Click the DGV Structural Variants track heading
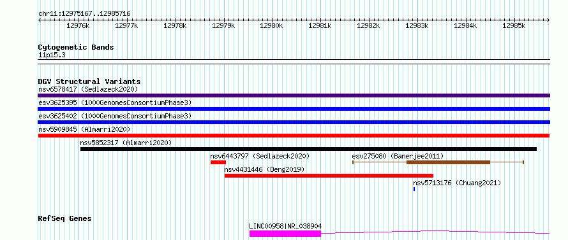568x240 pixels. tap(89, 81)
